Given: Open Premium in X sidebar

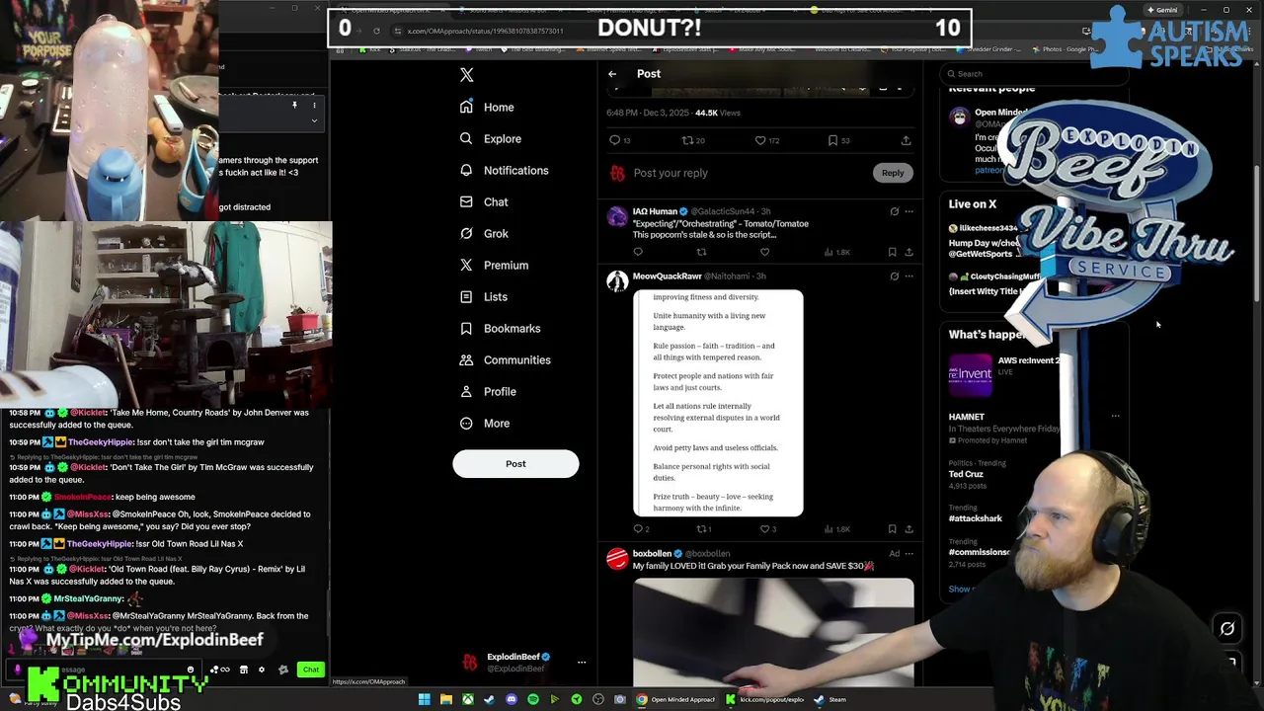Looking at the screenshot, I should coord(494,266).
